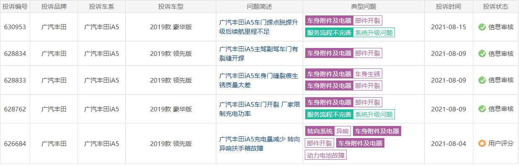This screenshot has width=519, height=166.
Task: Click orange star icon for complaint 626684
Action: coord(482,143)
